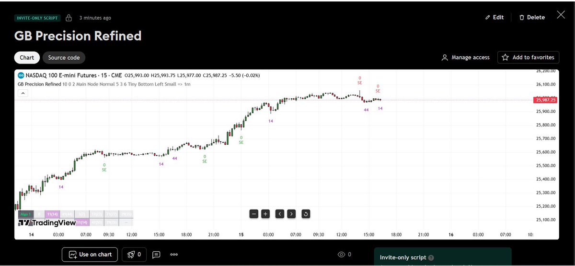The image size is (575, 266).
Task: Switch to the Chart tab
Action: 27,57
